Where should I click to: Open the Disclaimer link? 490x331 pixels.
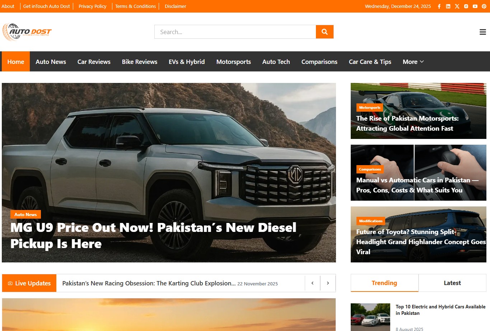pyautogui.click(x=176, y=6)
